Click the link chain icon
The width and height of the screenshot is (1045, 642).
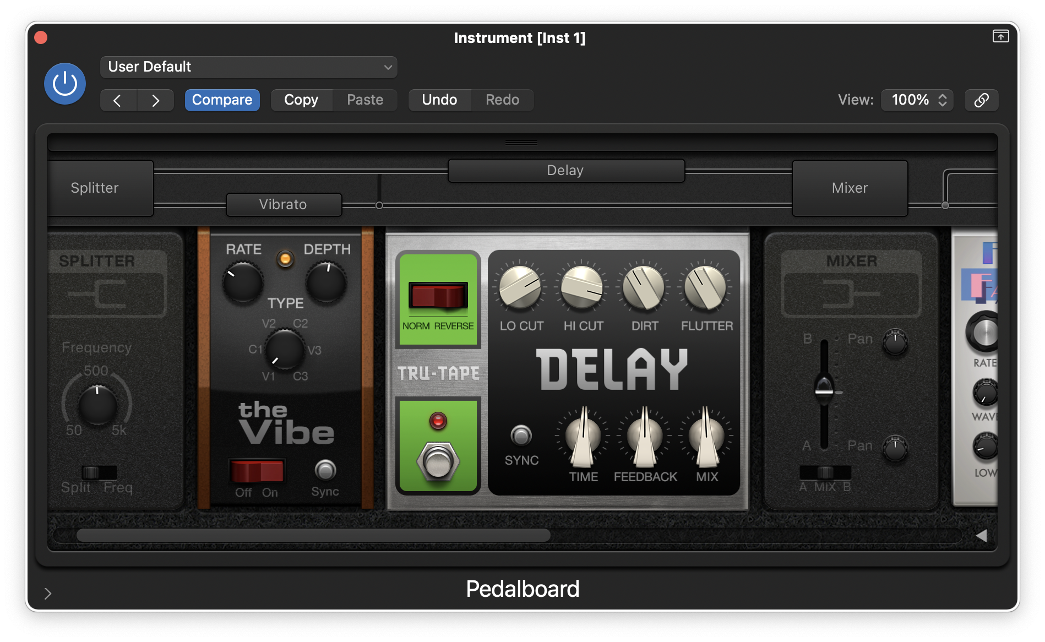(982, 100)
